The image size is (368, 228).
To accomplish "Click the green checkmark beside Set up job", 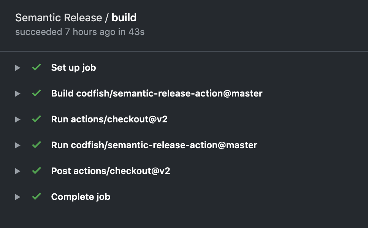I will pyautogui.click(x=36, y=67).
